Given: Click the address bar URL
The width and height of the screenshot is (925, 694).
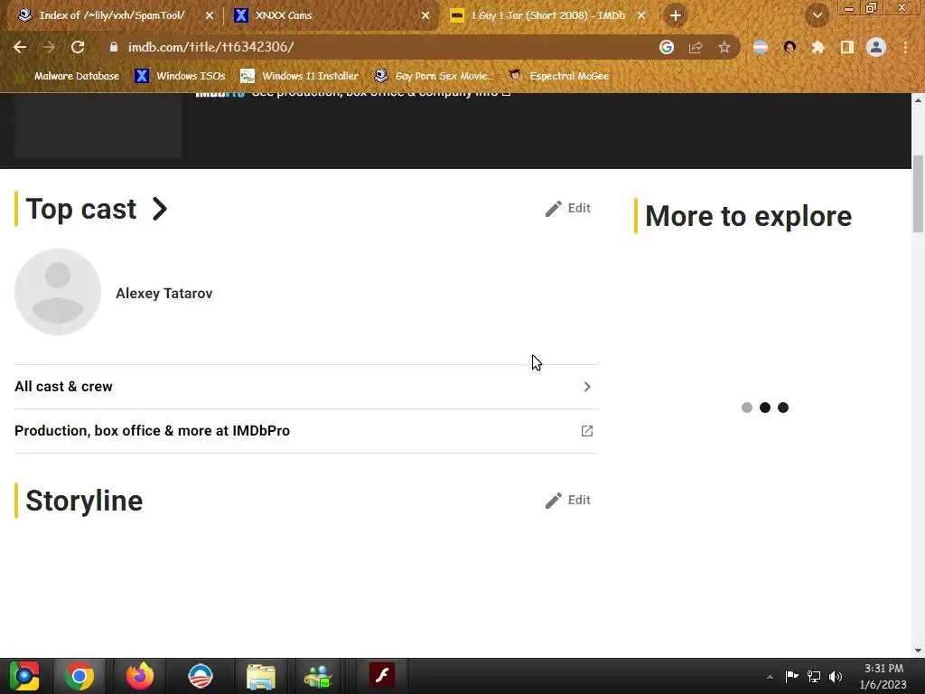Looking at the screenshot, I should click(210, 47).
